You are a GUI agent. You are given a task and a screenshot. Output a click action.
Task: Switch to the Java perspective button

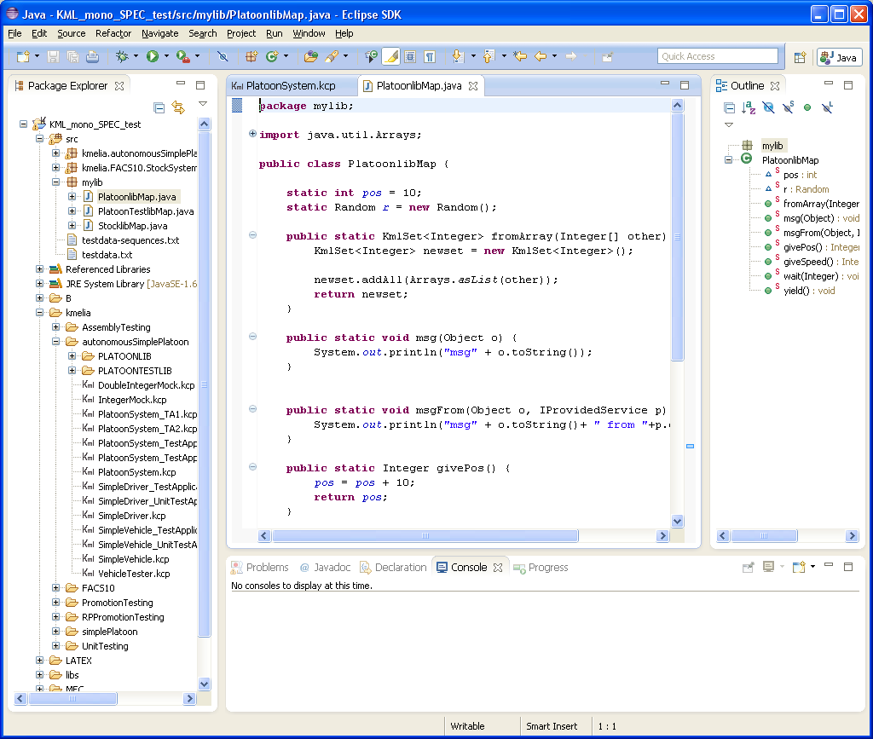839,57
